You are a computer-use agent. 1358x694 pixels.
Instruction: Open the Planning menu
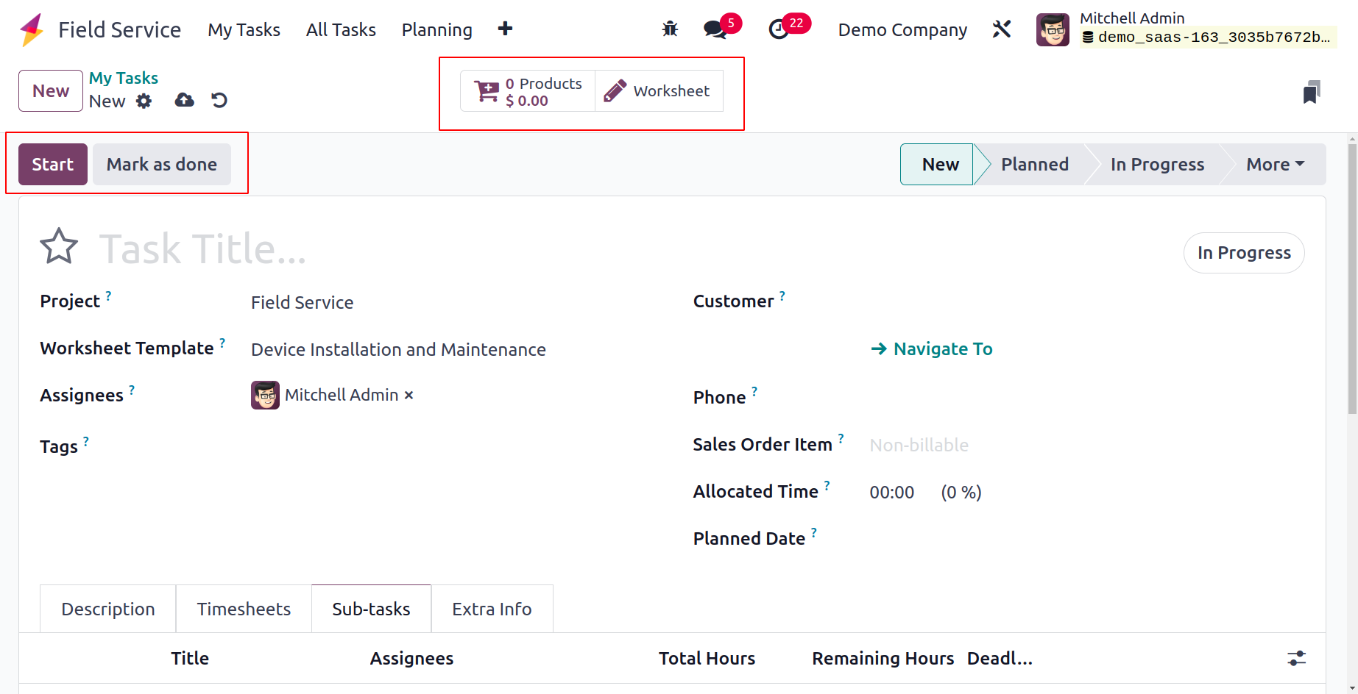point(436,30)
